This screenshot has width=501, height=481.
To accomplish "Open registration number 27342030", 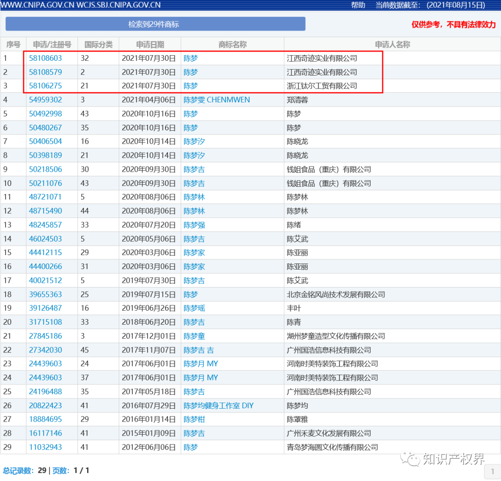I will click(x=45, y=350).
